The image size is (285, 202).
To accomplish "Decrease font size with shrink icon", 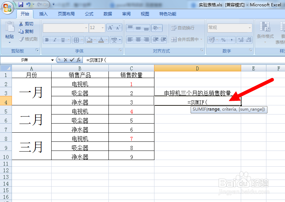I will pos(118,28).
